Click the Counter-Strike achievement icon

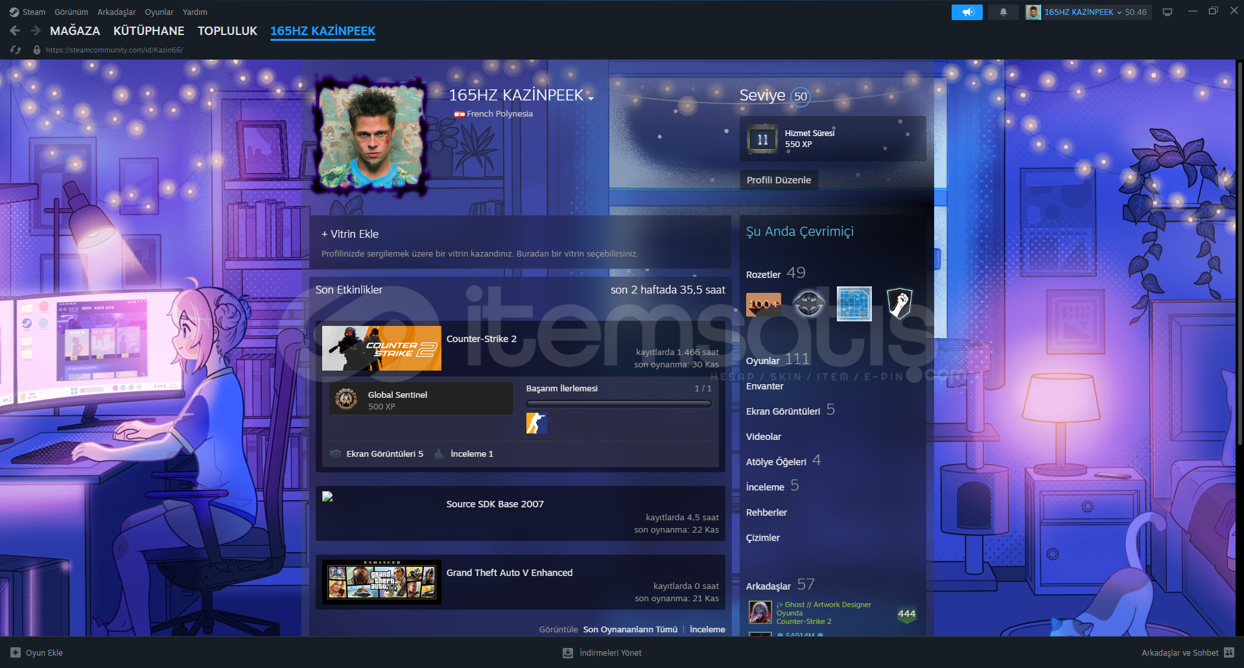click(536, 423)
